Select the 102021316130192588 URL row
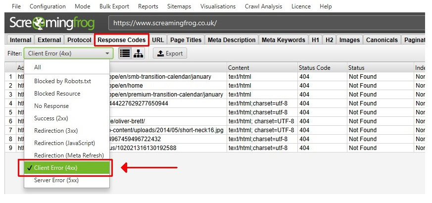 215,148
